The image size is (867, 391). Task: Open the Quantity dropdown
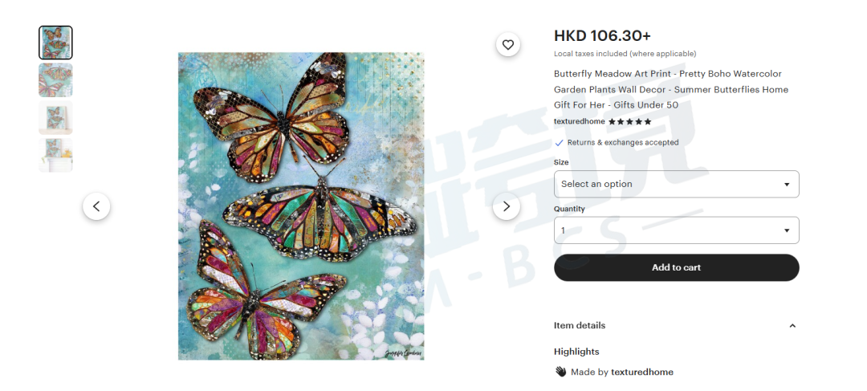(x=676, y=230)
